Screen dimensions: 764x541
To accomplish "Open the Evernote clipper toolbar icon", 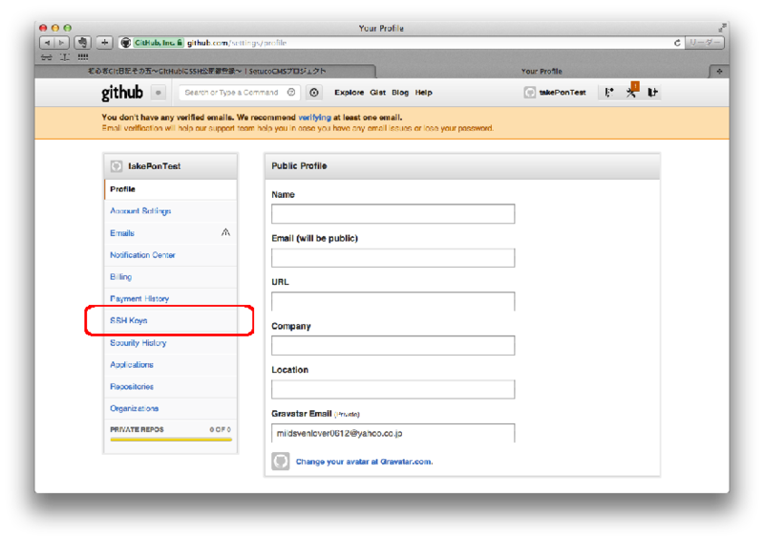I will tap(83, 43).
